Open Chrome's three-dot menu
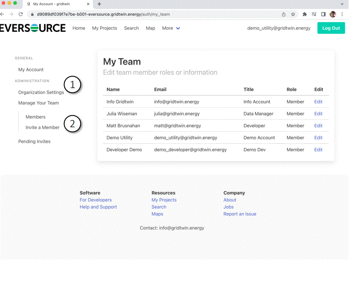349x294 pixels. click(x=342, y=14)
